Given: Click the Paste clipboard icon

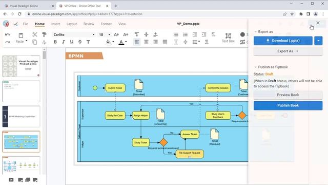Looking at the screenshot, I should tap(21, 35).
